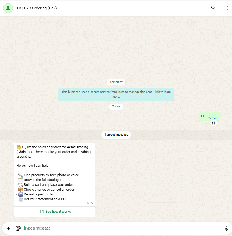Open the contact profile avatar
The image size is (232, 236).
point(8,8)
